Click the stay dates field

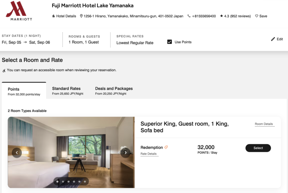[x=26, y=42]
